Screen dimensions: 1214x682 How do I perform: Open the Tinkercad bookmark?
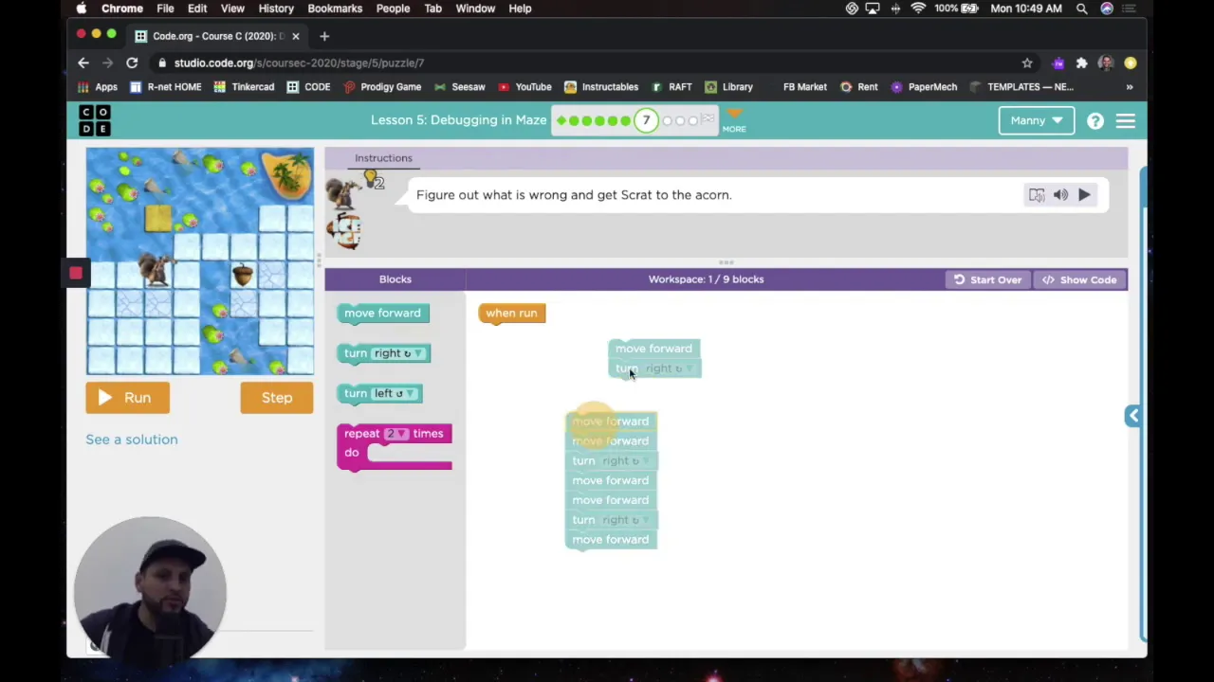coord(244,87)
